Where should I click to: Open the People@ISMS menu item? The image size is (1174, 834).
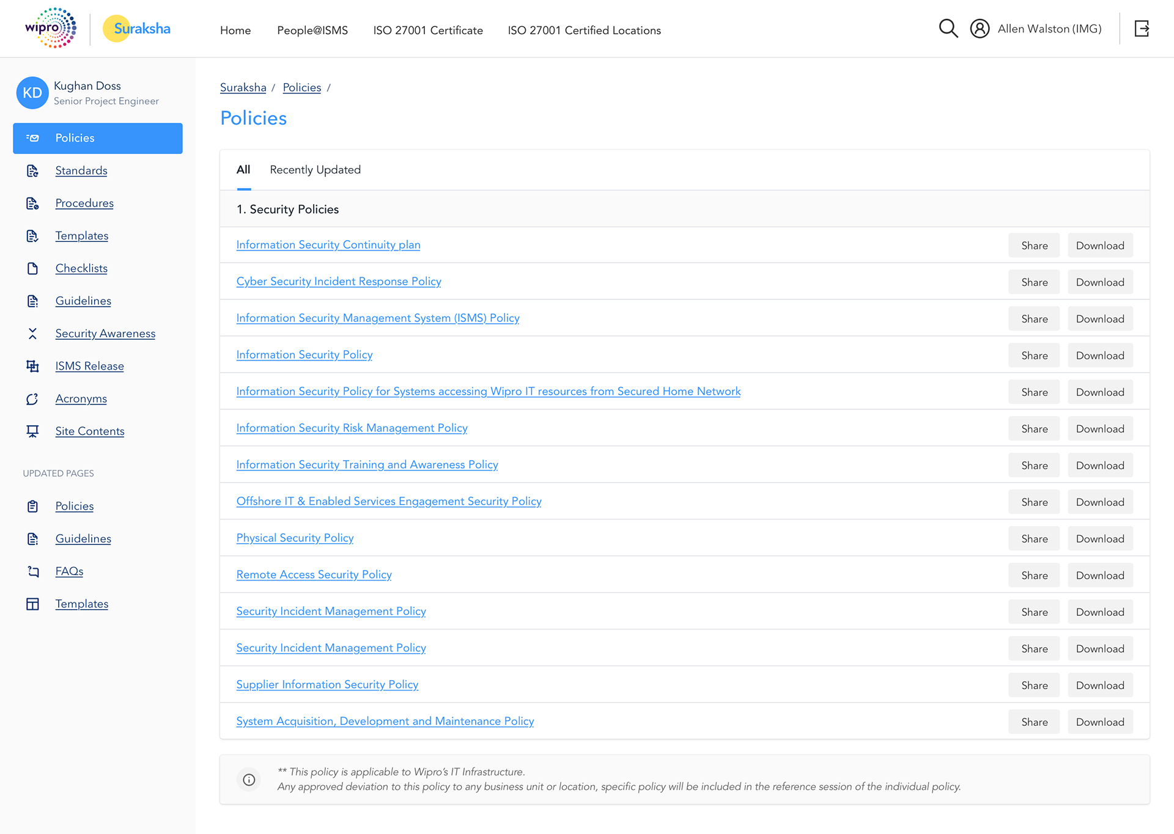pyautogui.click(x=312, y=31)
